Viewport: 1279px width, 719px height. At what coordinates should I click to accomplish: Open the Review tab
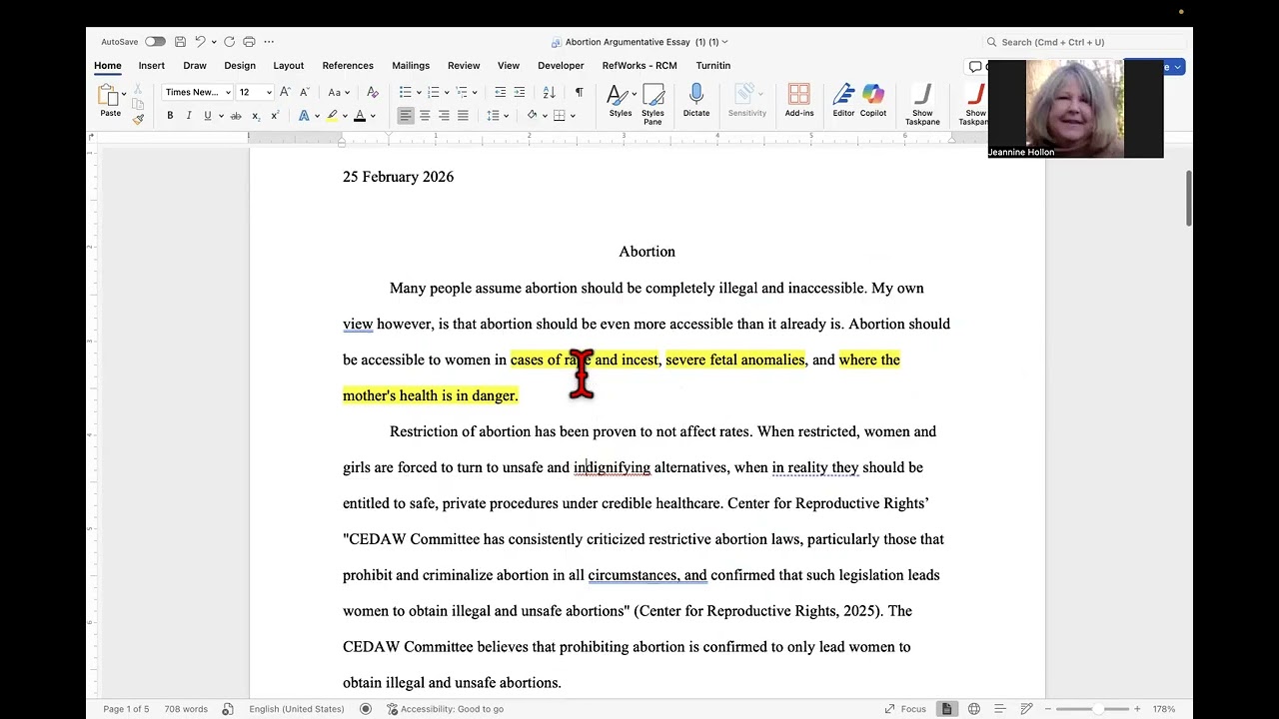(464, 66)
